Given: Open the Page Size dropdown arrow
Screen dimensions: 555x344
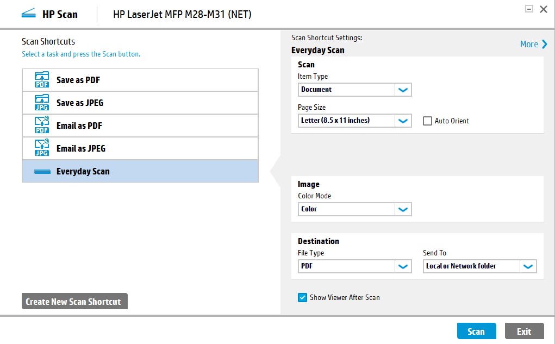Looking at the screenshot, I should [403, 121].
